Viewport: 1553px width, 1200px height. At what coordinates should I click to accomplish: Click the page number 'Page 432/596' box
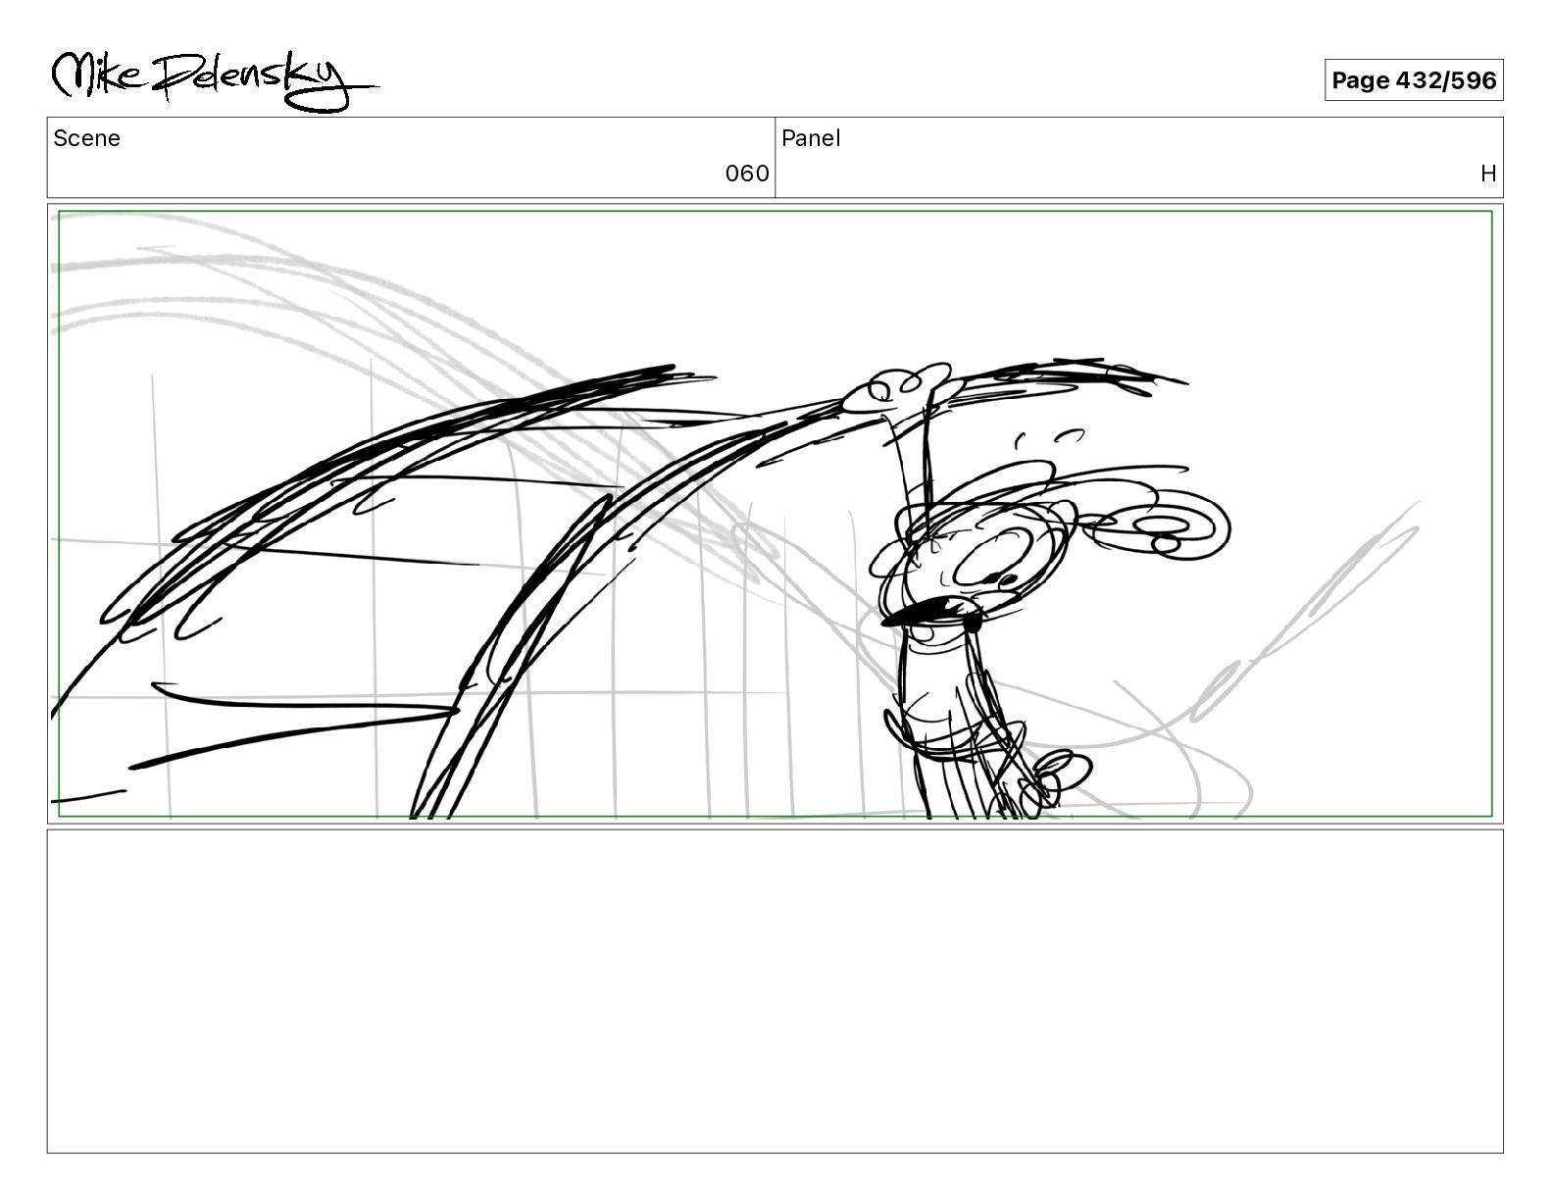coord(1413,80)
